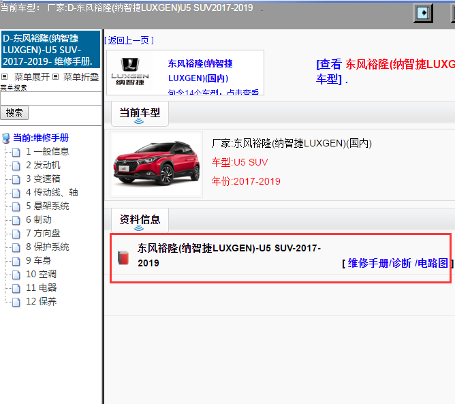
Task: Open tree item 12 保养
Action: (41, 302)
